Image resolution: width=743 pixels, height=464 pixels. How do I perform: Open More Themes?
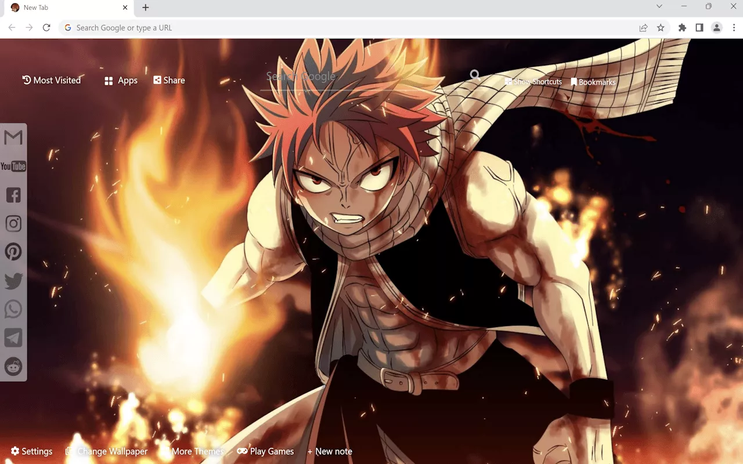193,451
